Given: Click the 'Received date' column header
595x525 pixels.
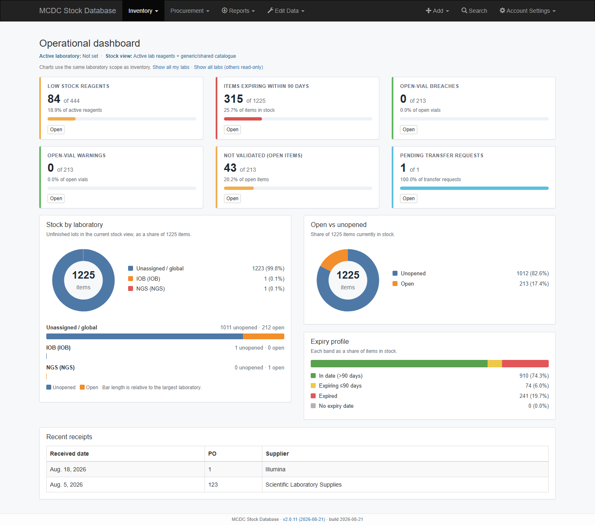Looking at the screenshot, I should pyautogui.click(x=126, y=454).
